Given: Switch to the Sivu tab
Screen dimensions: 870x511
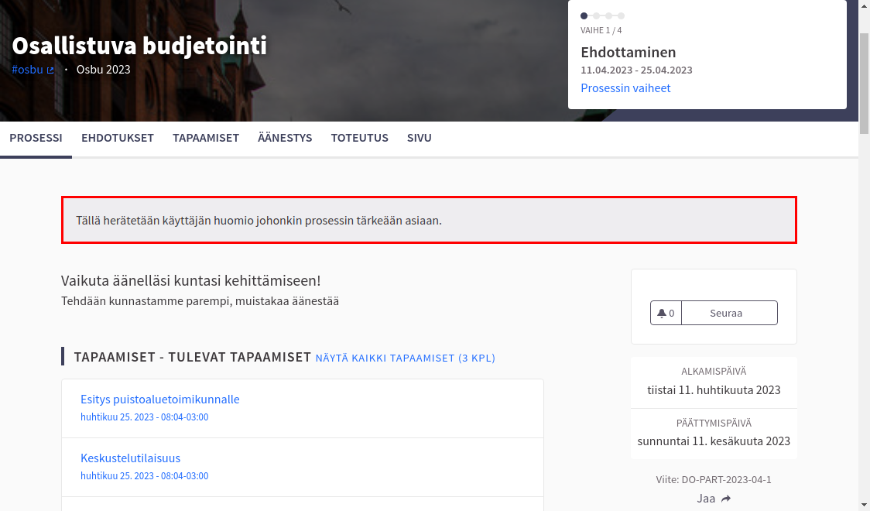Looking at the screenshot, I should click(x=420, y=139).
